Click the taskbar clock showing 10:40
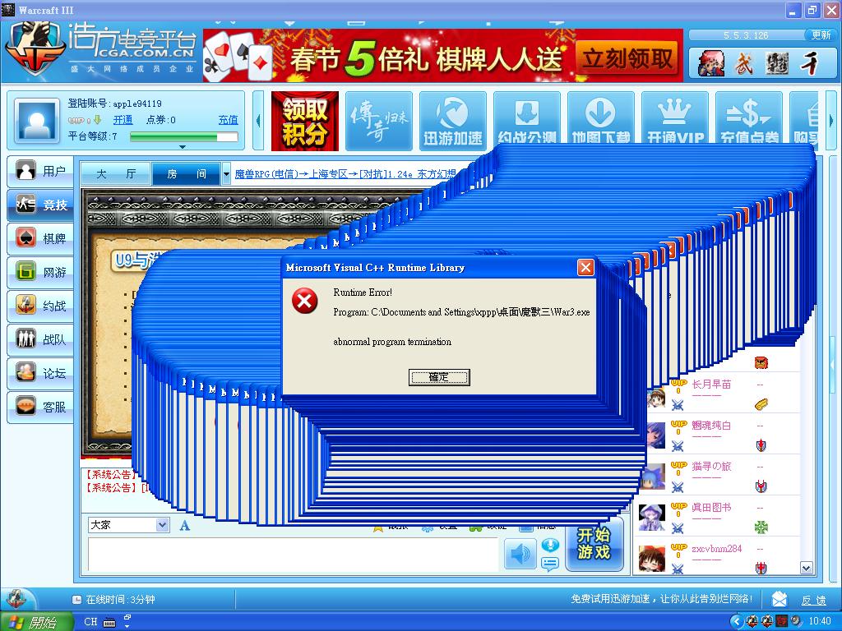The image size is (842, 631). click(x=820, y=621)
